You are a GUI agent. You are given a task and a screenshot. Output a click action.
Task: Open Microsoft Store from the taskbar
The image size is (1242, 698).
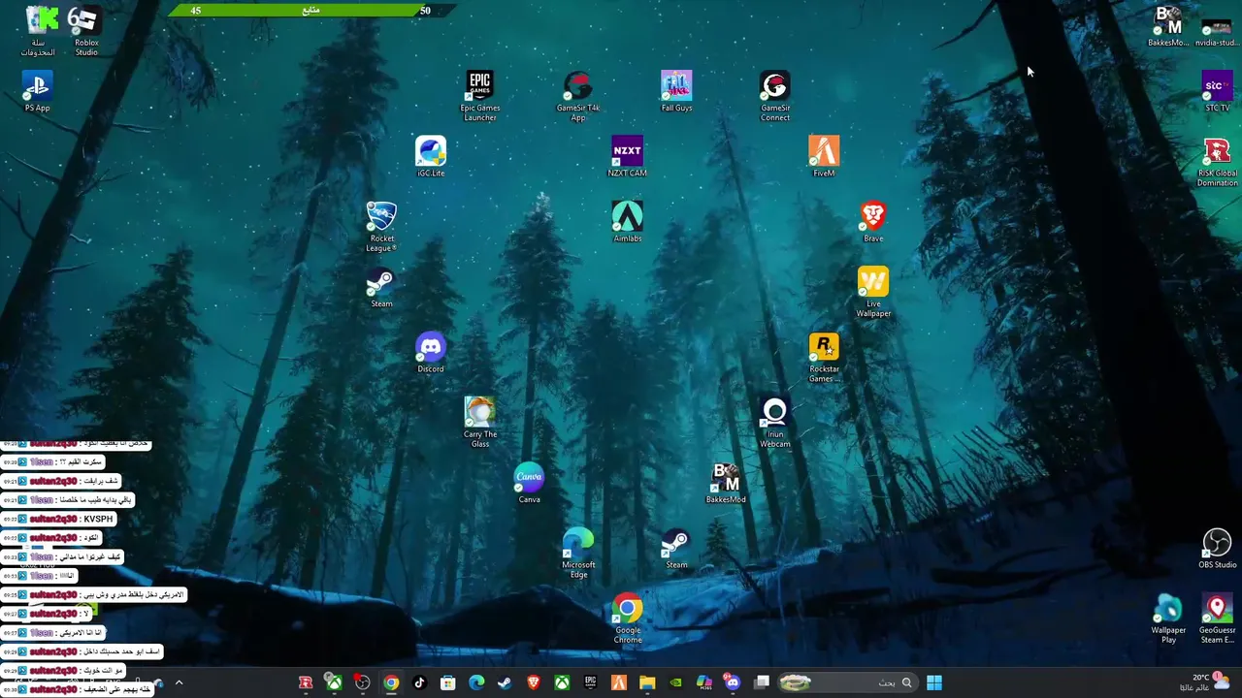447,682
